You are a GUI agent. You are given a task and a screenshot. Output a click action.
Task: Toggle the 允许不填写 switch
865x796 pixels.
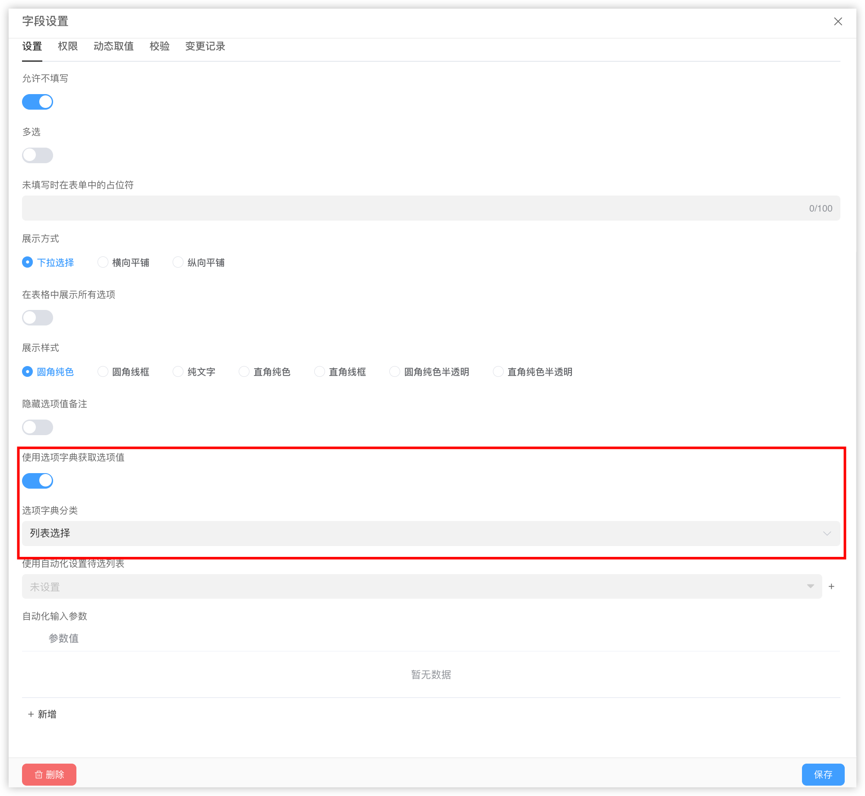38,102
